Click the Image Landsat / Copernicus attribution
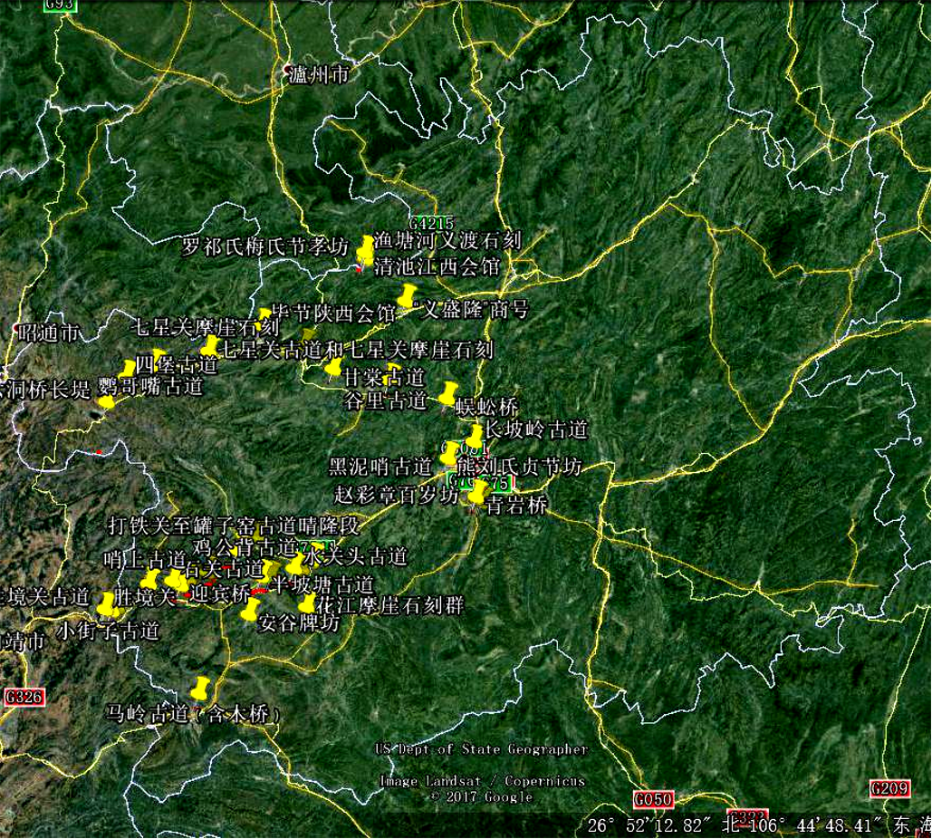Image resolution: width=932 pixels, height=839 pixels. 482,781
